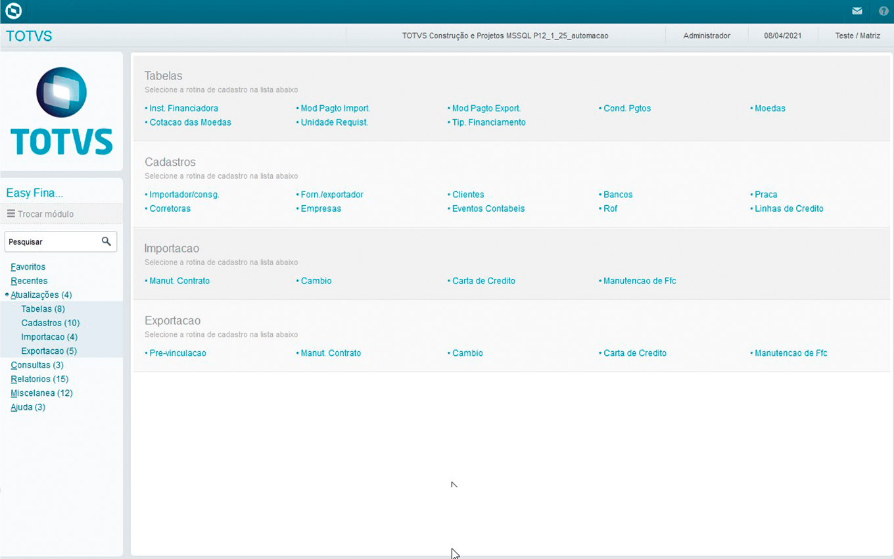
Task: Click in the Pesquisar search field
Action: [x=51, y=242]
